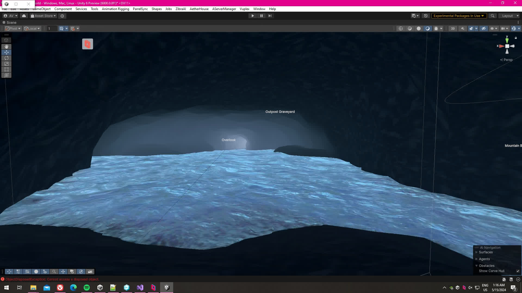Image resolution: width=522 pixels, height=293 pixels.
Task: Select the Scale tool
Action: (6, 64)
